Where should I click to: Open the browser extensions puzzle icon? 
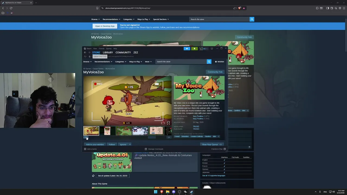pyautogui.click(x=317, y=8)
